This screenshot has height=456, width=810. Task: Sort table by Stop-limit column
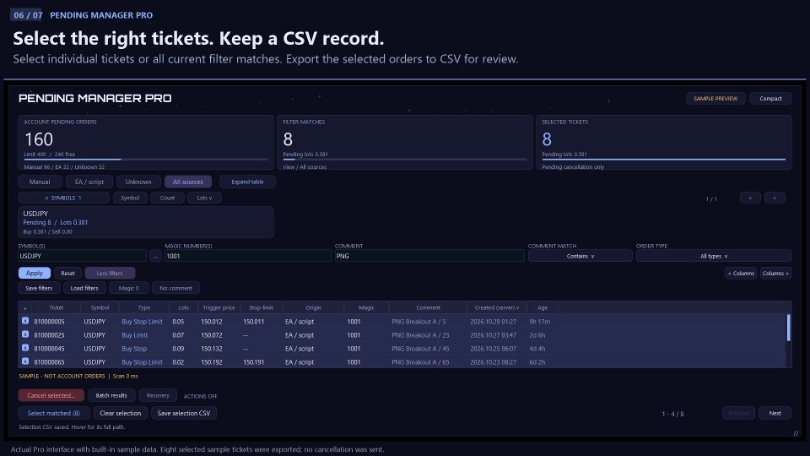point(261,307)
